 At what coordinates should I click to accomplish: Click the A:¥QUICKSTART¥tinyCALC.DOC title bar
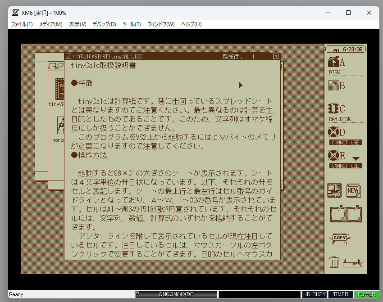click(172, 56)
